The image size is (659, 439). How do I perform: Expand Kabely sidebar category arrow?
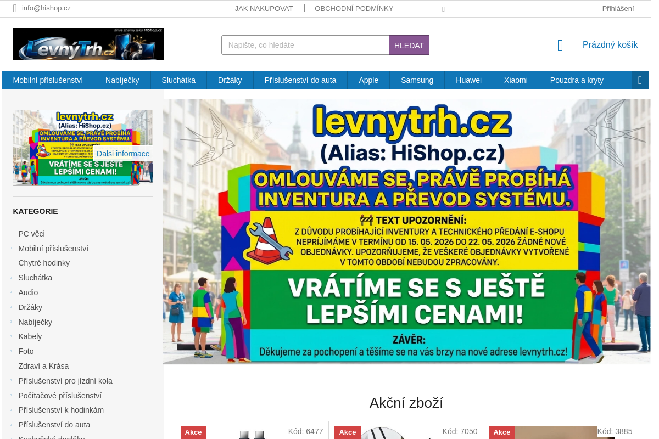point(10,336)
